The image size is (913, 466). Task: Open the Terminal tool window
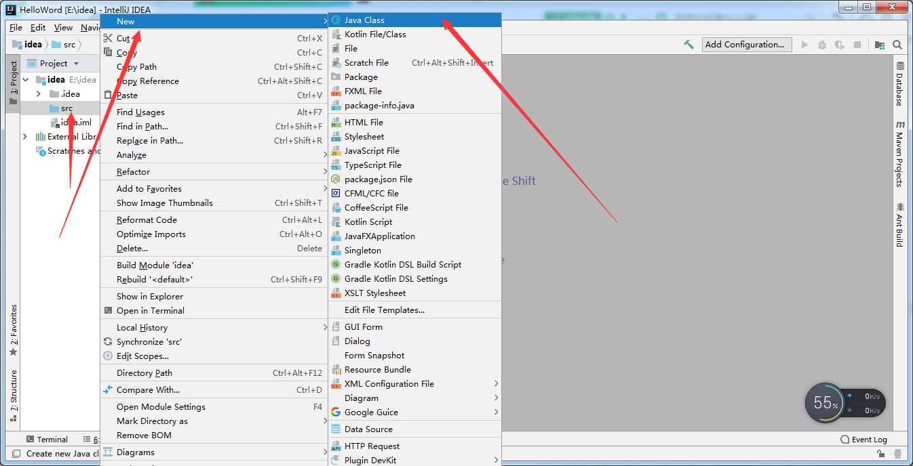coord(47,440)
